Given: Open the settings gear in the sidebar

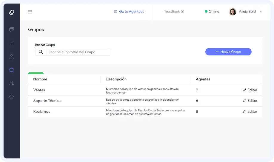Looking at the screenshot, I should pyautogui.click(x=12, y=97).
